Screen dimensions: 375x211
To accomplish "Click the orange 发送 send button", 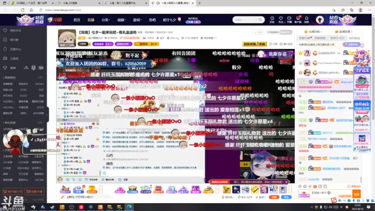I will (x=356, y=194).
